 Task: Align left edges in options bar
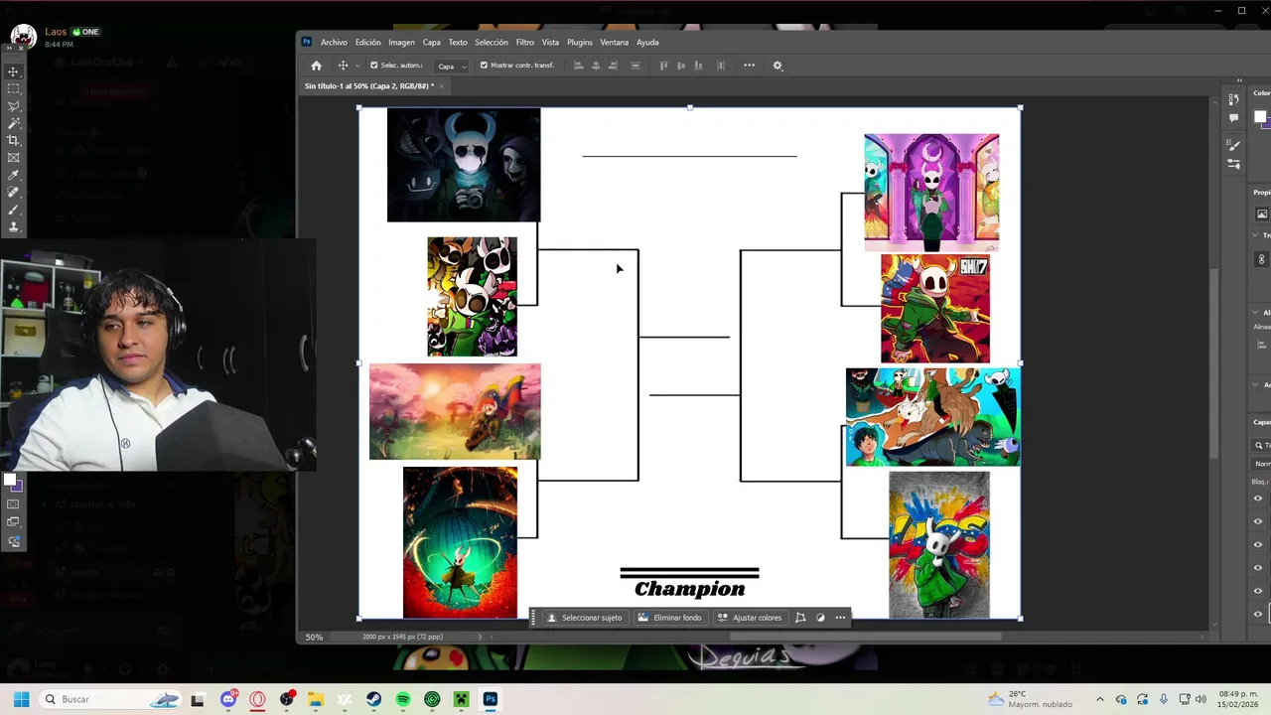pos(578,66)
